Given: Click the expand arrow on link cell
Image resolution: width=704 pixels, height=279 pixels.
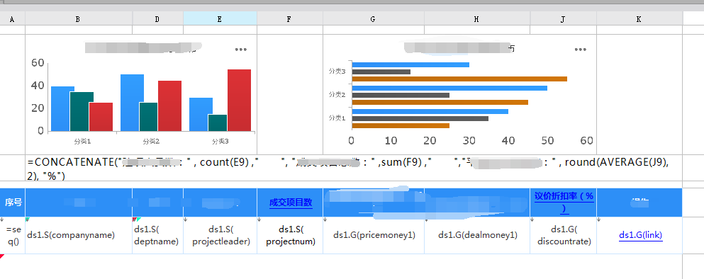Looking at the screenshot, I should (599, 220).
